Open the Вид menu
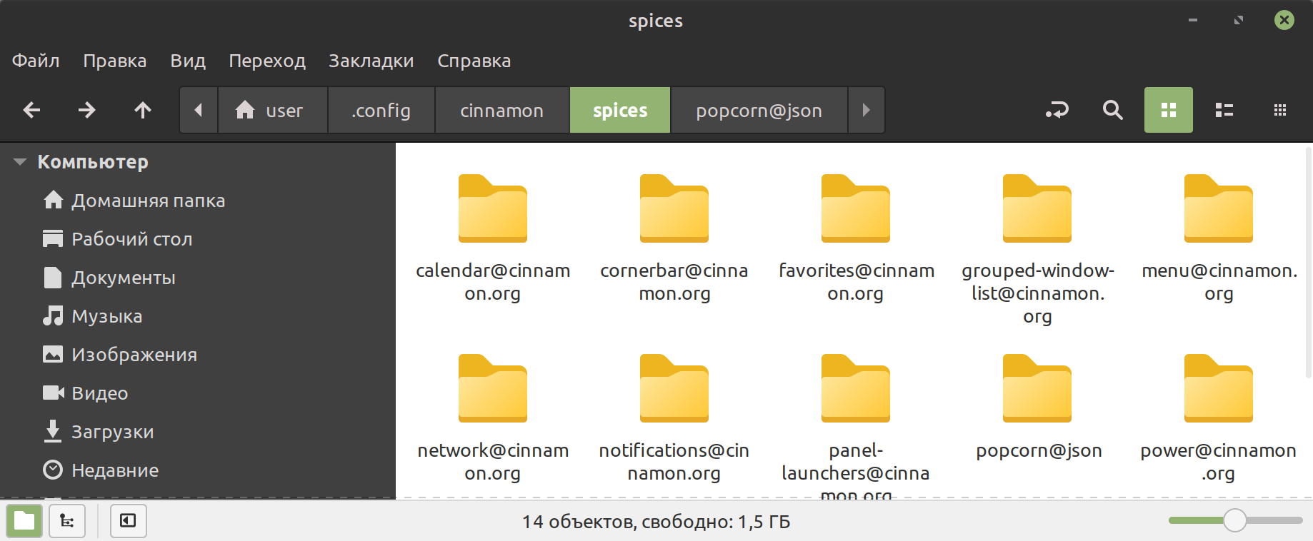The width and height of the screenshot is (1313, 541). click(188, 61)
